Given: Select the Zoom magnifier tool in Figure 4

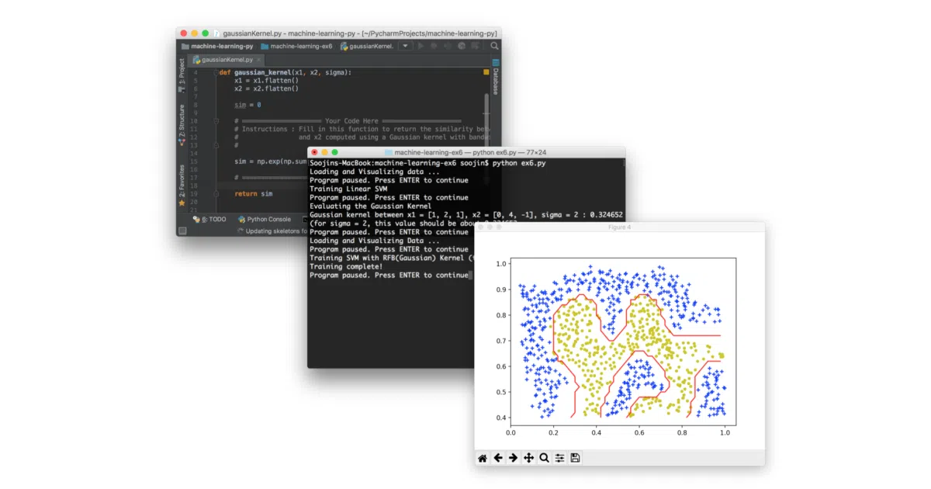Looking at the screenshot, I should click(544, 458).
